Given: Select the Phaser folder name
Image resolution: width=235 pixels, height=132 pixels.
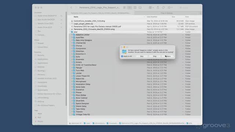Looking at the screenshot, I should [x=79, y=92].
